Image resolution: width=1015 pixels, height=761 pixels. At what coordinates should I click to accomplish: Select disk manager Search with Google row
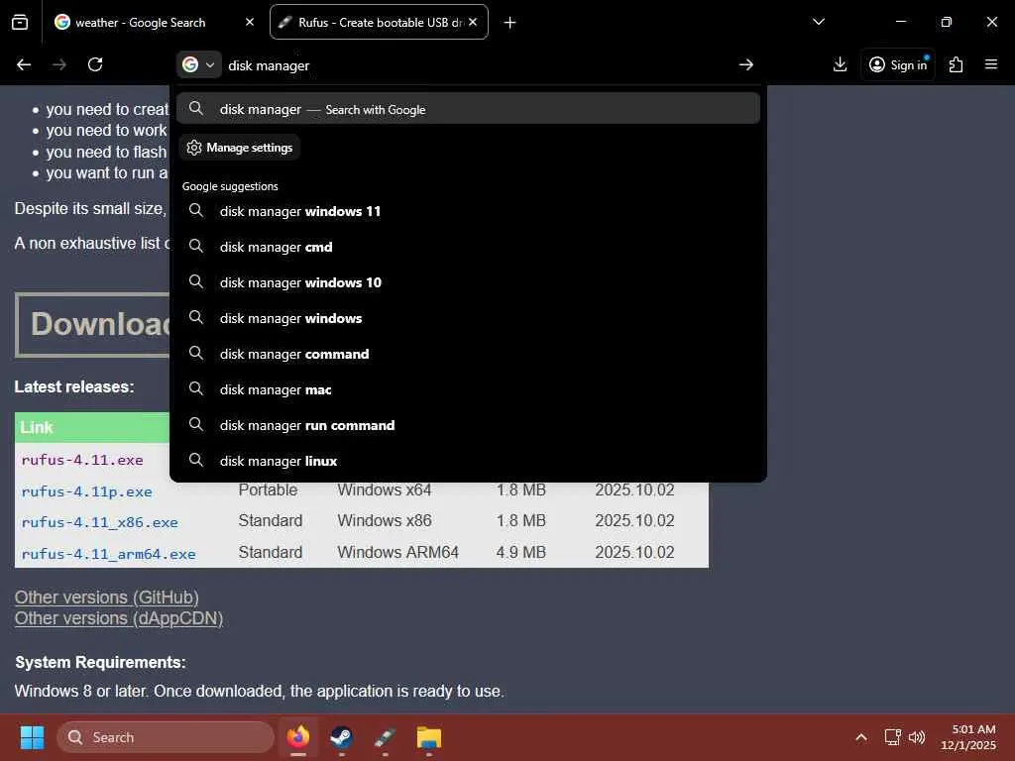(468, 109)
